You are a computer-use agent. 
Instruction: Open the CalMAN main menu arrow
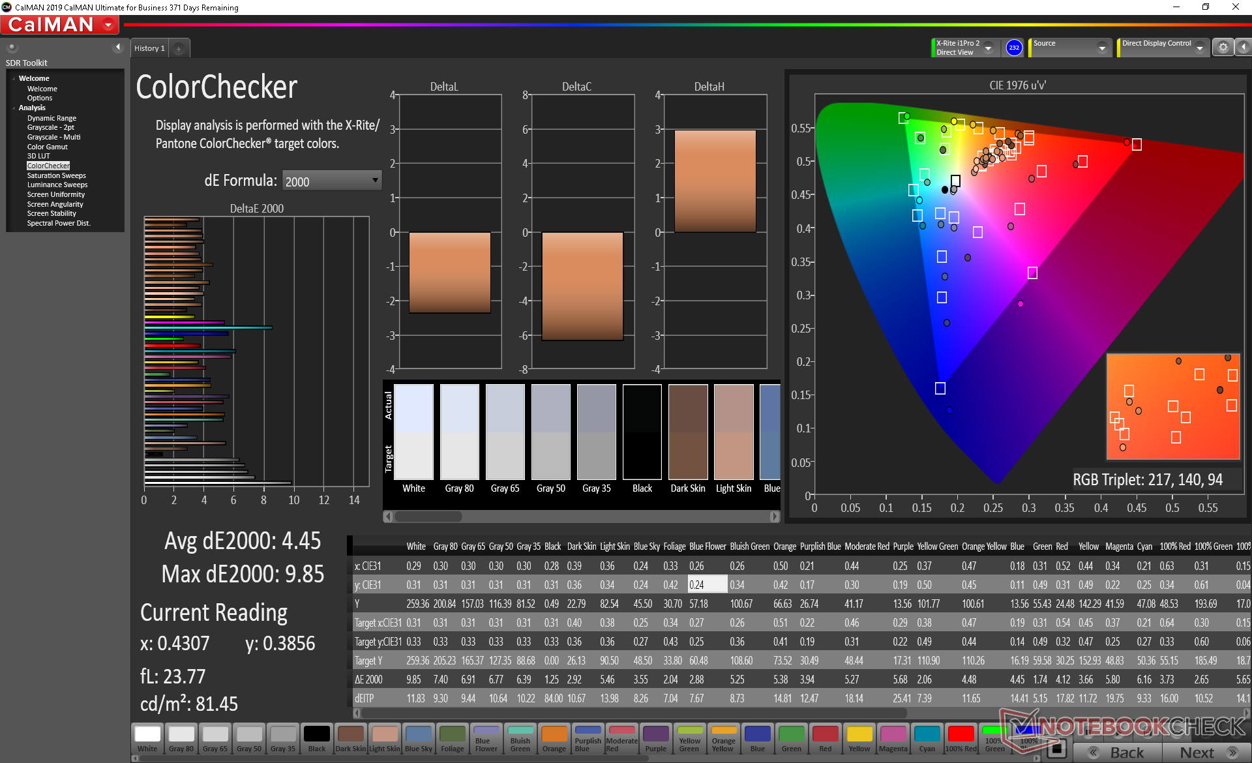click(x=108, y=25)
